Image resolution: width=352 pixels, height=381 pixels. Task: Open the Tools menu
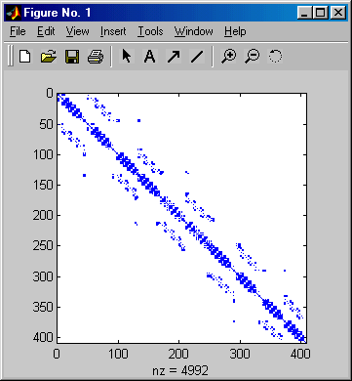click(x=150, y=31)
